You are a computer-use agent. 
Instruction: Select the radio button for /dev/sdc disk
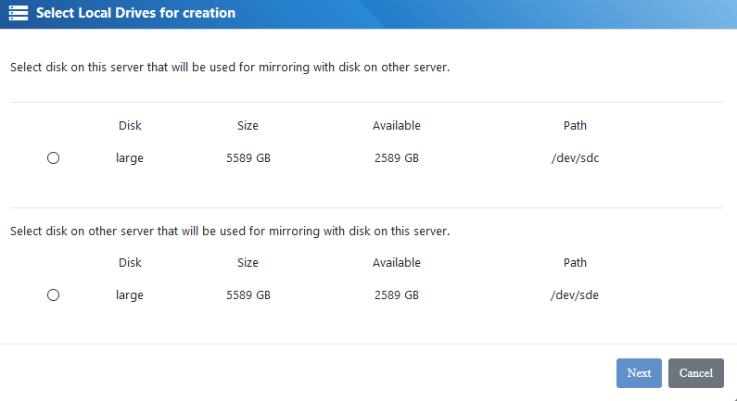(x=53, y=158)
